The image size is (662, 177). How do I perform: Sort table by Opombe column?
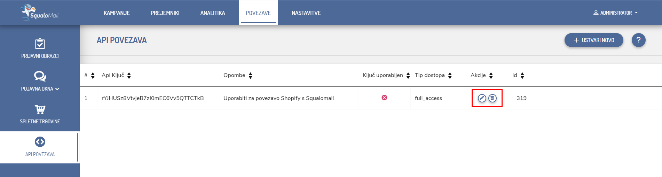click(251, 76)
